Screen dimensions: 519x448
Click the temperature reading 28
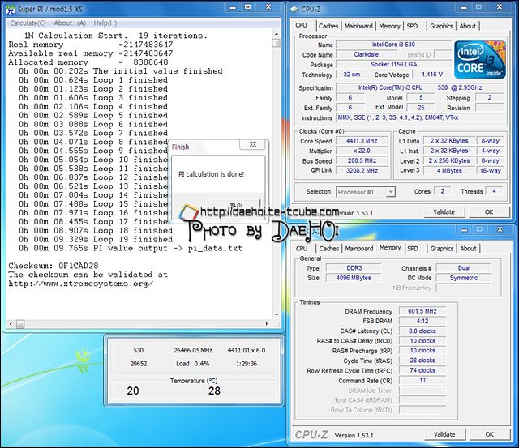214,390
